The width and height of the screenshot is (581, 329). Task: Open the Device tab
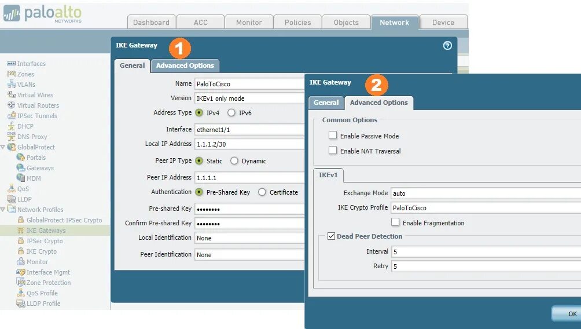coord(443,22)
